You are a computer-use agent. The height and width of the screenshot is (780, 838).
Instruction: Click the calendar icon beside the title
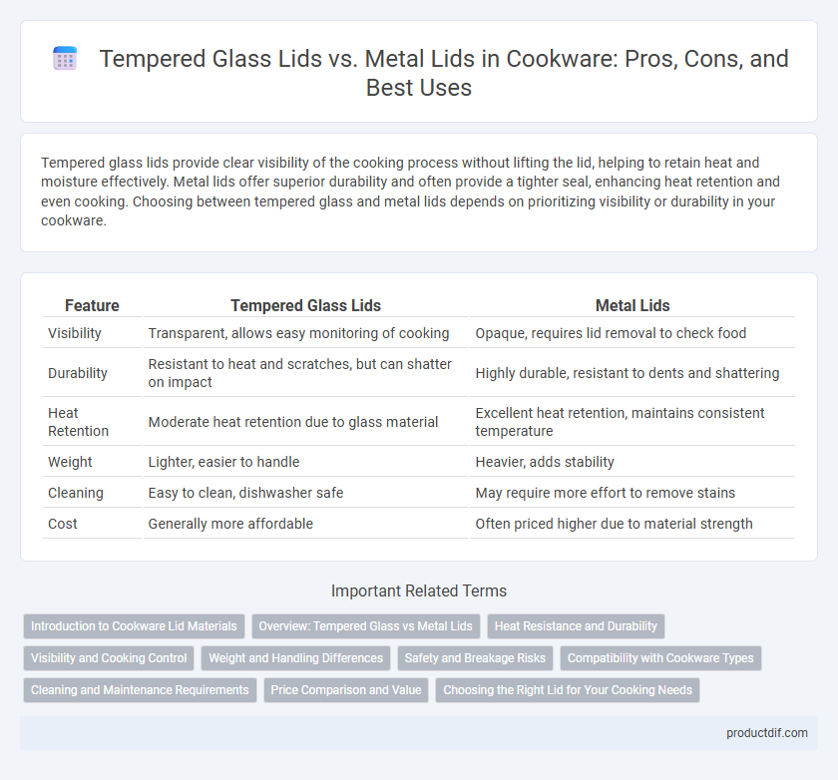tap(65, 58)
